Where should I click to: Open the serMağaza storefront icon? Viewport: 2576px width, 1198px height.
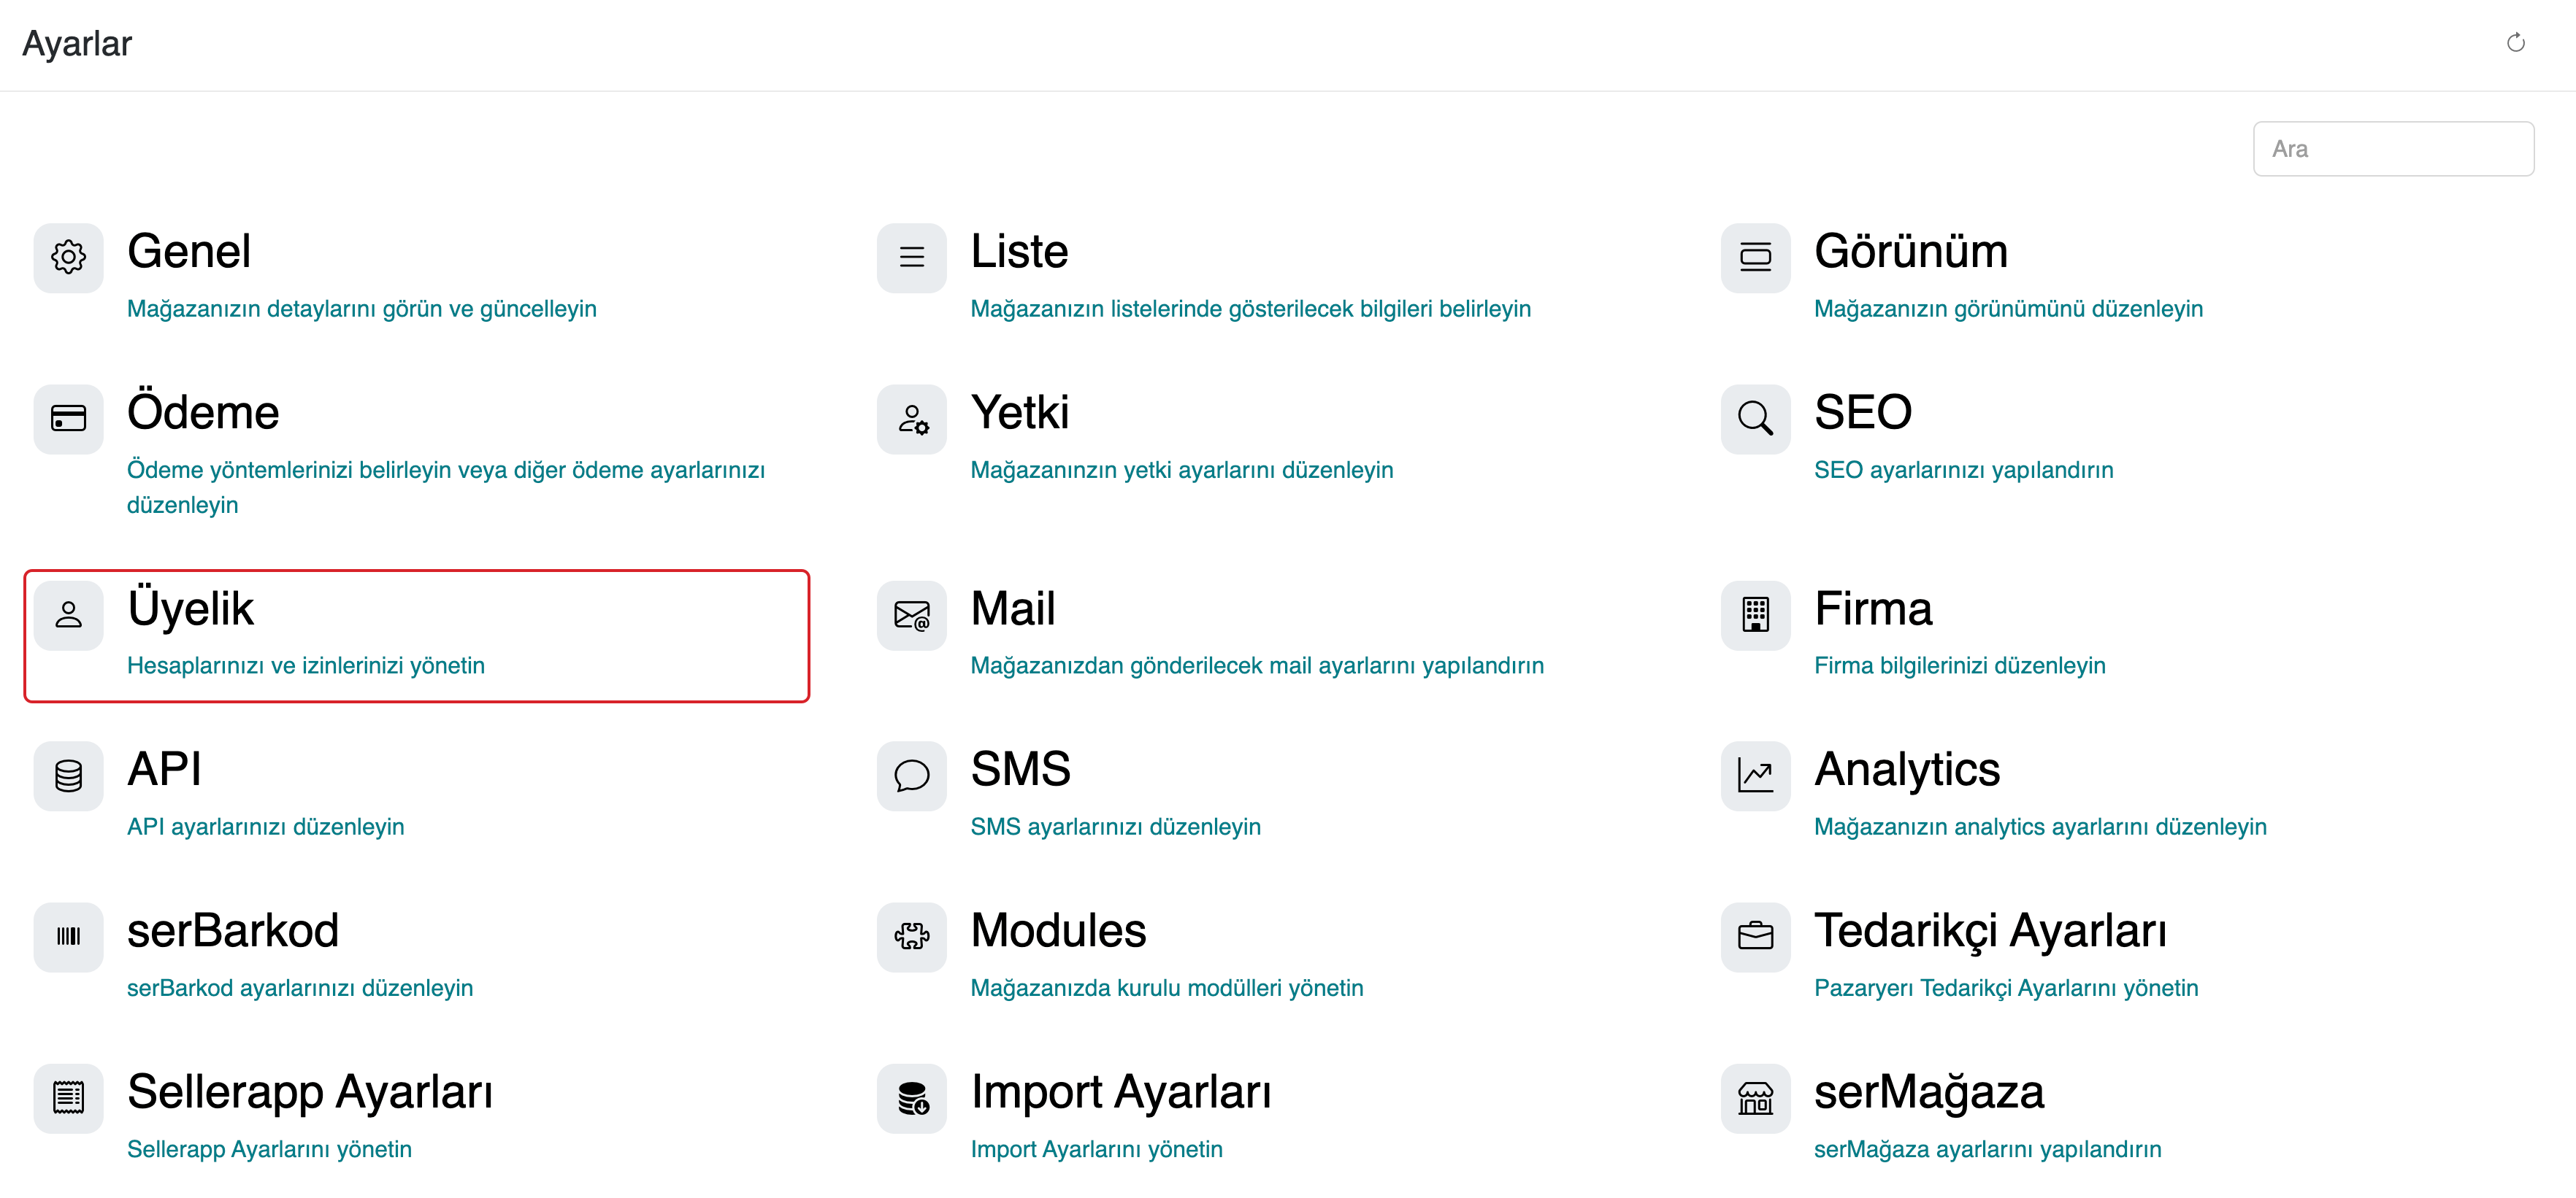tap(1755, 1098)
